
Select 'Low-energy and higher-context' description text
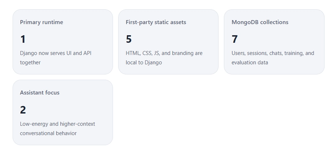tap(57, 124)
